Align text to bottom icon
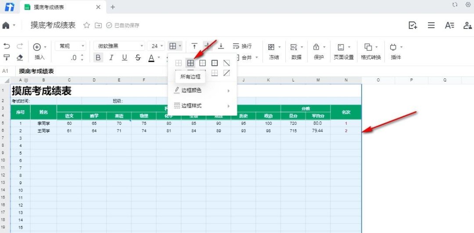The image size is (474, 233). tap(221, 46)
